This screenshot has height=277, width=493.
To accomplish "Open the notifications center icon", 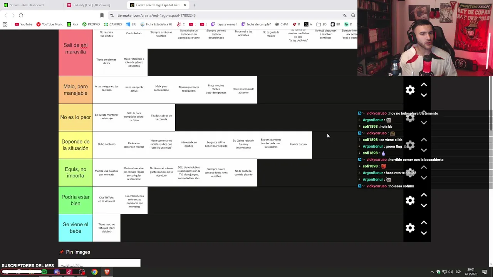I will (x=485, y=272).
